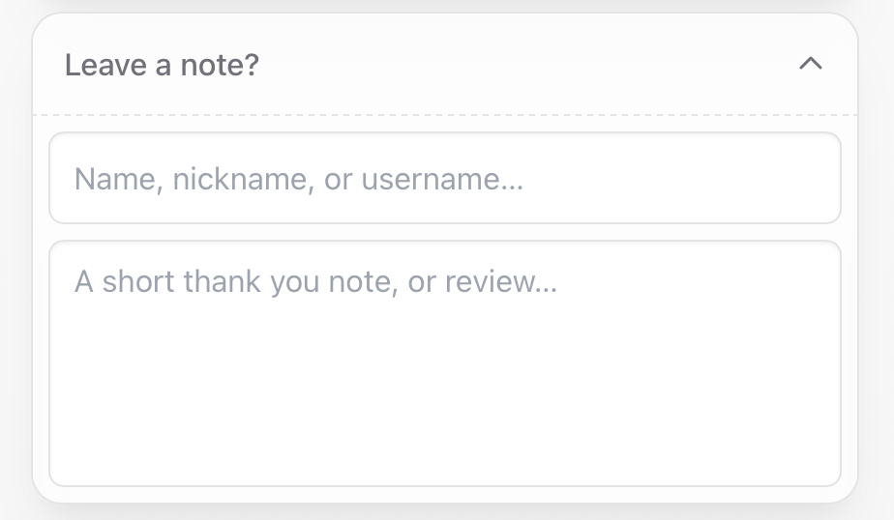The width and height of the screenshot is (894, 520).
Task: Place cursor in the review message box
Action: [445, 362]
